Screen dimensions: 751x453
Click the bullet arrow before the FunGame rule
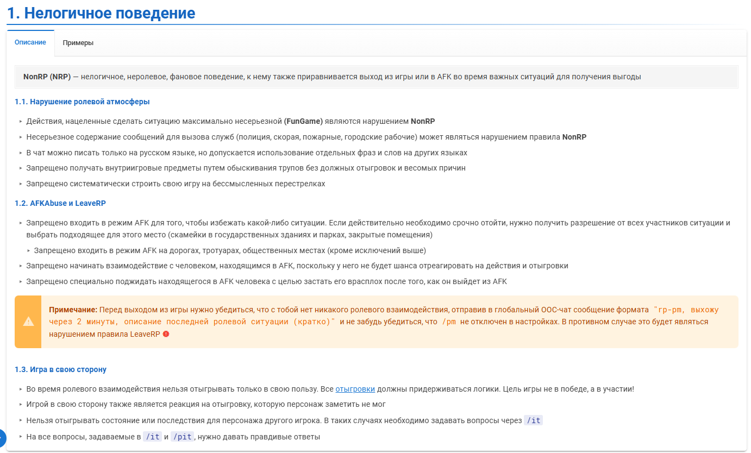click(x=21, y=122)
